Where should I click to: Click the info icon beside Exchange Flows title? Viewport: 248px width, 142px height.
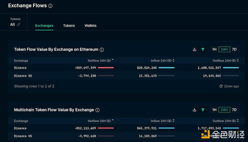[50, 6]
